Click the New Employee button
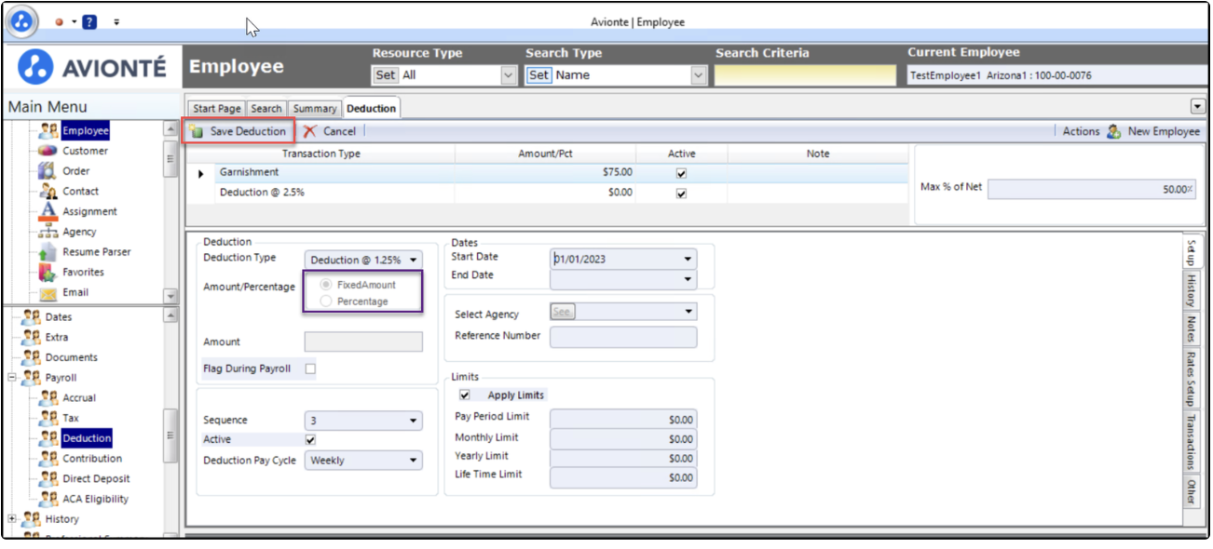This screenshot has height=549, width=1213. (x=1153, y=132)
